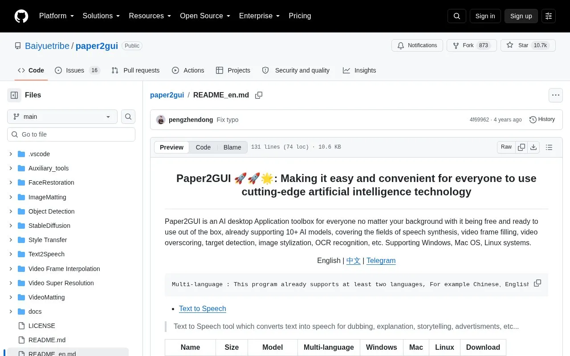Open the more file actions ellipsis
The image size is (570, 356).
555,95
